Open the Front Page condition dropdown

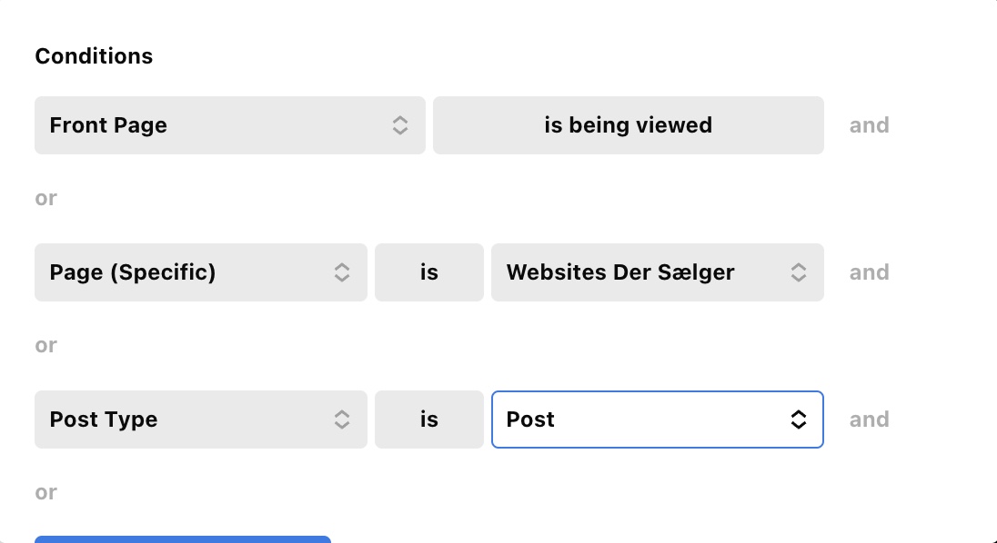pyautogui.click(x=230, y=125)
